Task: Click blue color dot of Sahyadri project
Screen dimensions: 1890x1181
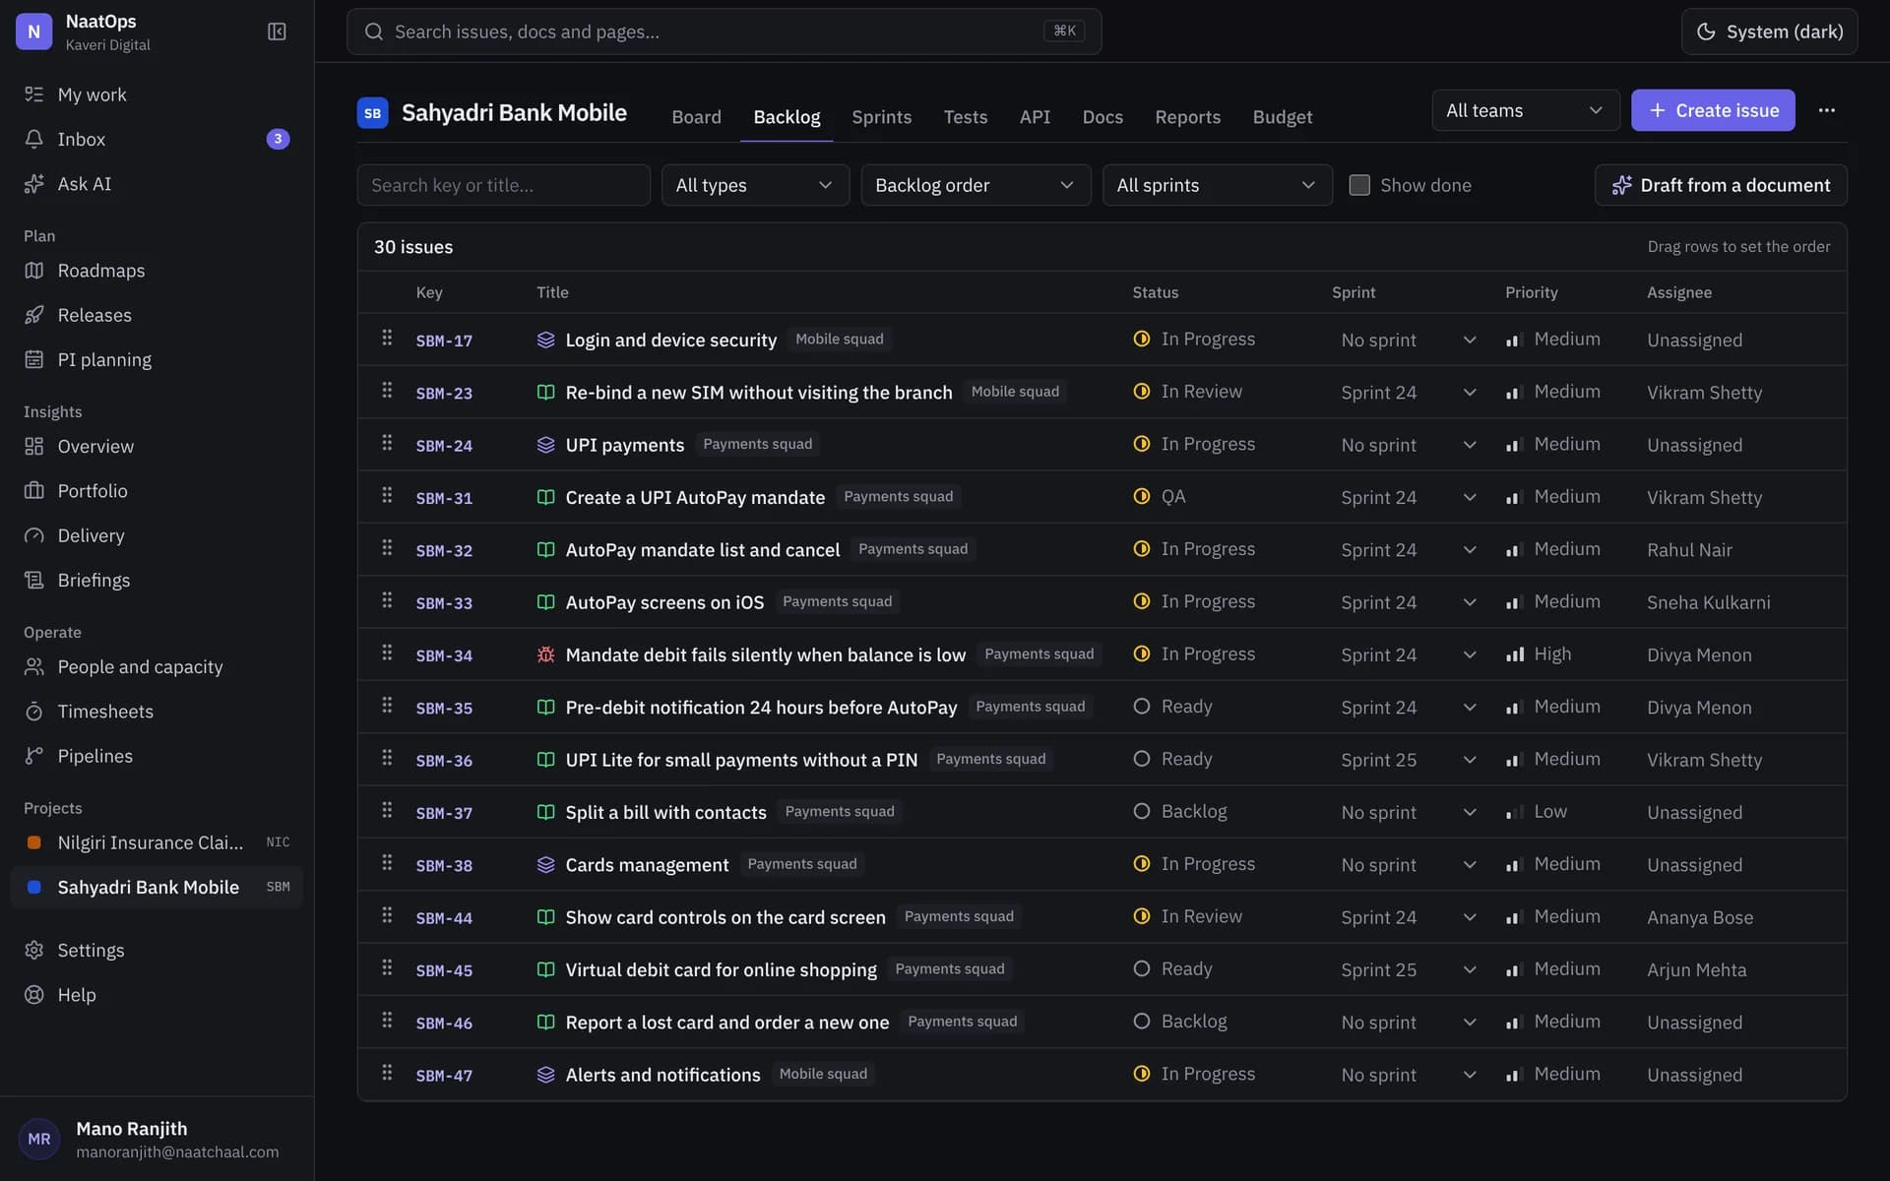Action: point(34,887)
